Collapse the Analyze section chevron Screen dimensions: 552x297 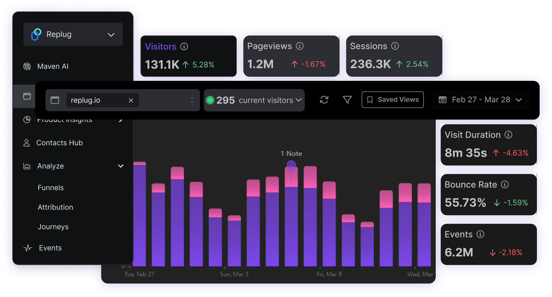[x=121, y=166]
